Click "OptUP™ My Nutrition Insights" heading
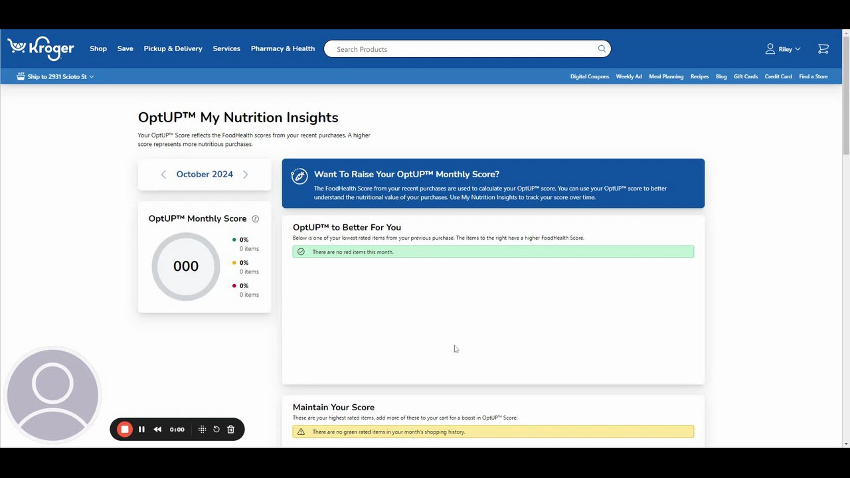The height and width of the screenshot is (478, 850). pos(238,118)
